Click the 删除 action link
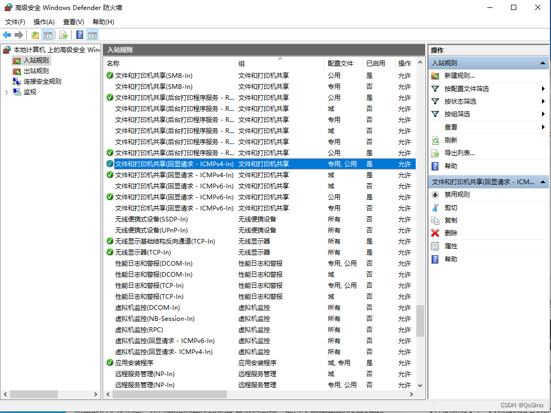The image size is (551, 413). pyautogui.click(x=451, y=233)
